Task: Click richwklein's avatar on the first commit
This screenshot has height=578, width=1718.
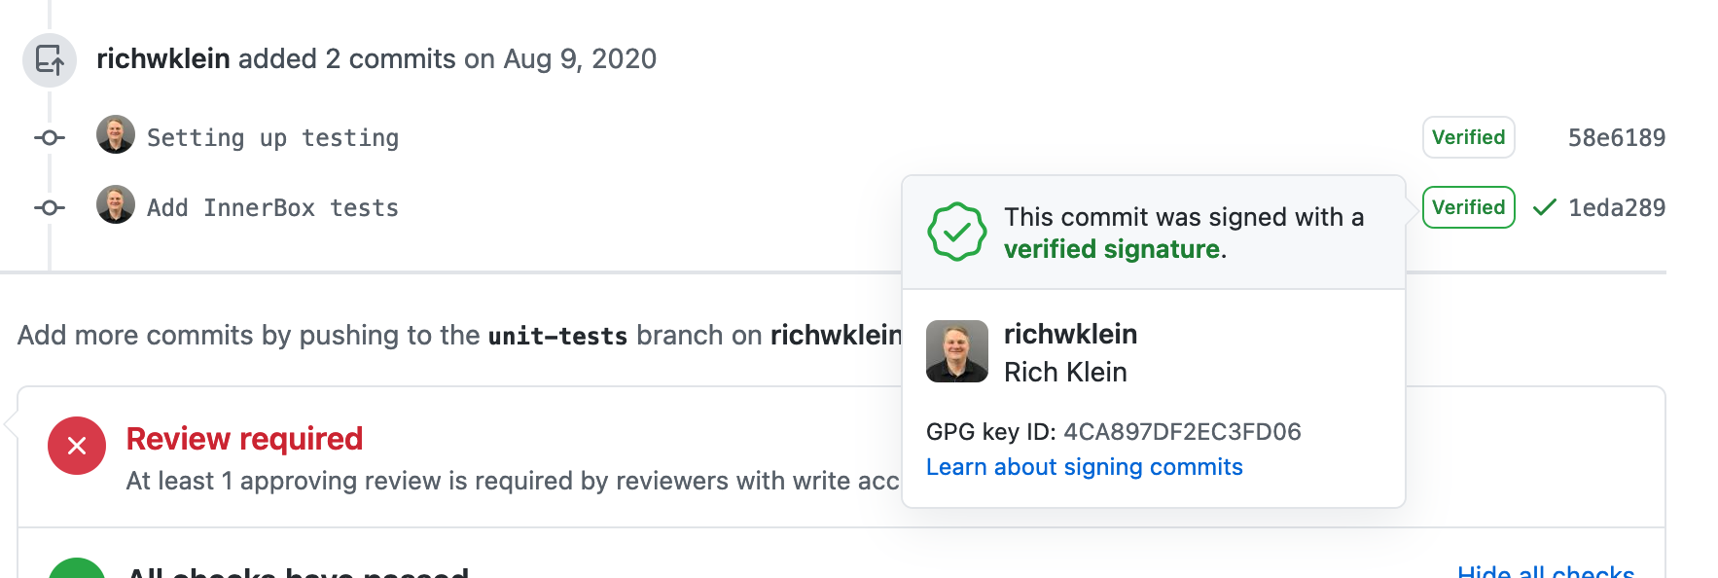Action: click(x=115, y=135)
